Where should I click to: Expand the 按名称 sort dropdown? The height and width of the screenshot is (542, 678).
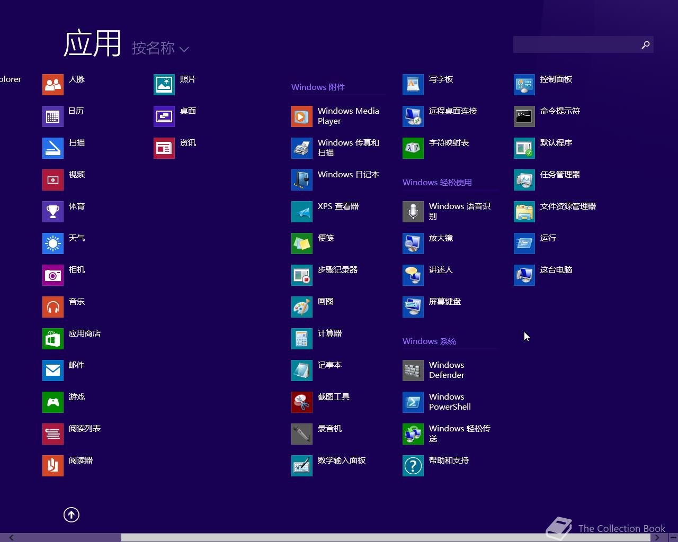tap(160, 48)
